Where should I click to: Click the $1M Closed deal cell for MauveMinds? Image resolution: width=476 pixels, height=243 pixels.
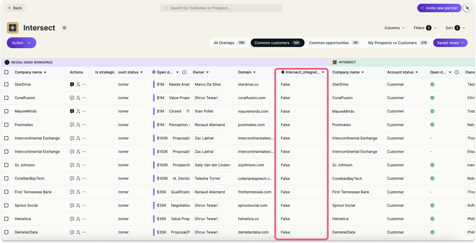(171, 111)
